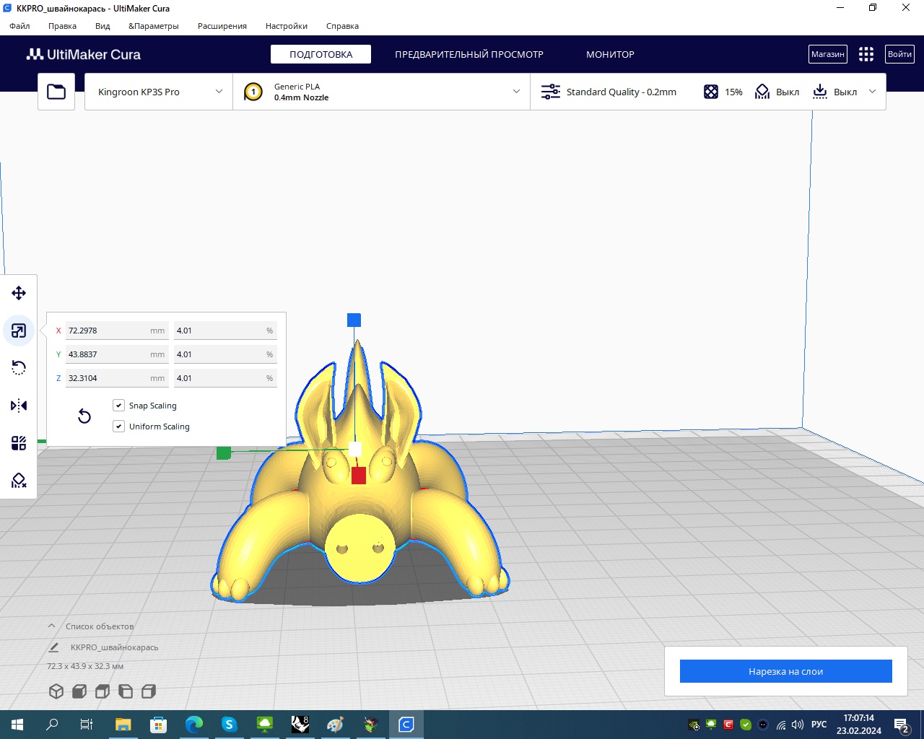
Task: Click the volume icon in the system tray
Action: click(x=798, y=725)
